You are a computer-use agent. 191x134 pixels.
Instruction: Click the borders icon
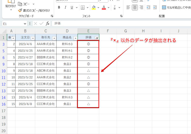[x=83, y=7]
